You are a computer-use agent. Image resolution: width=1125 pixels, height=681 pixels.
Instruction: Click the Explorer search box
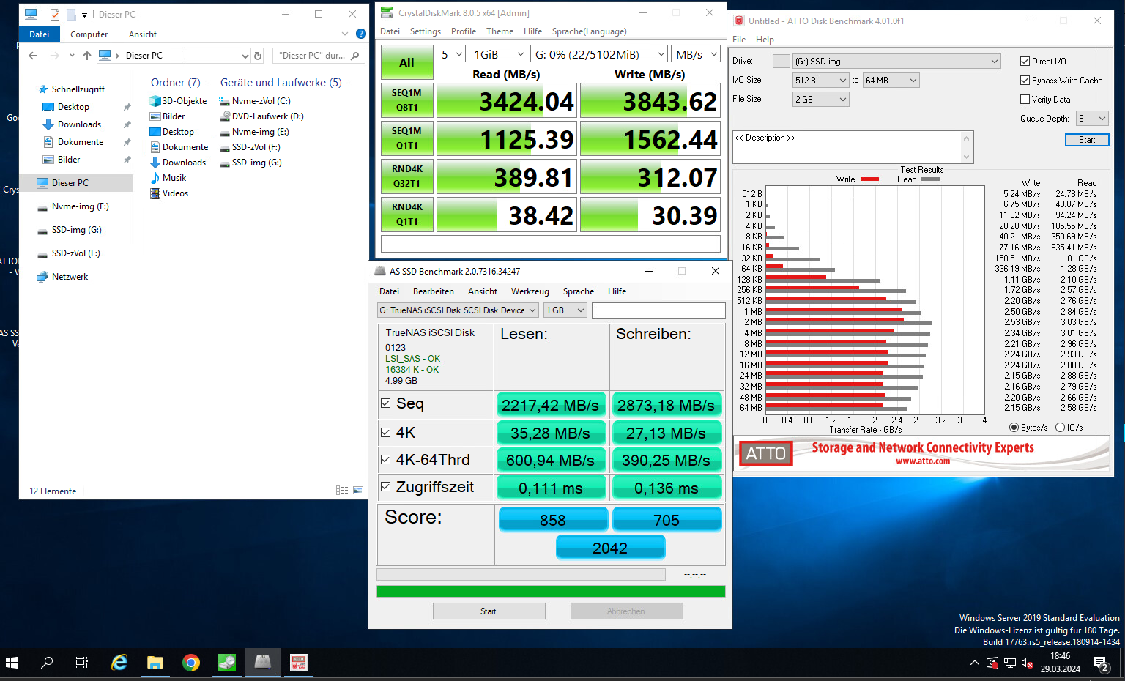coord(318,56)
